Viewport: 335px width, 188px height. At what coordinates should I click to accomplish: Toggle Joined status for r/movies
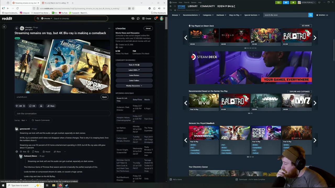[148, 28]
